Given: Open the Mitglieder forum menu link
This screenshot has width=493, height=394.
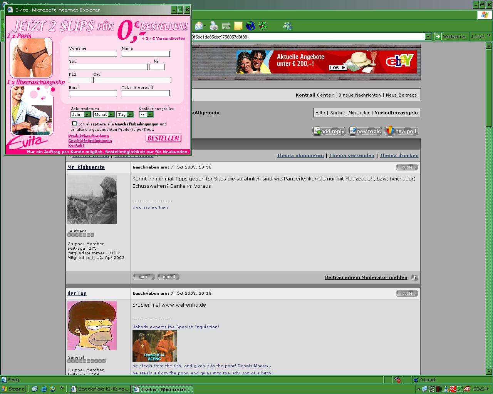Looking at the screenshot, I should (359, 113).
